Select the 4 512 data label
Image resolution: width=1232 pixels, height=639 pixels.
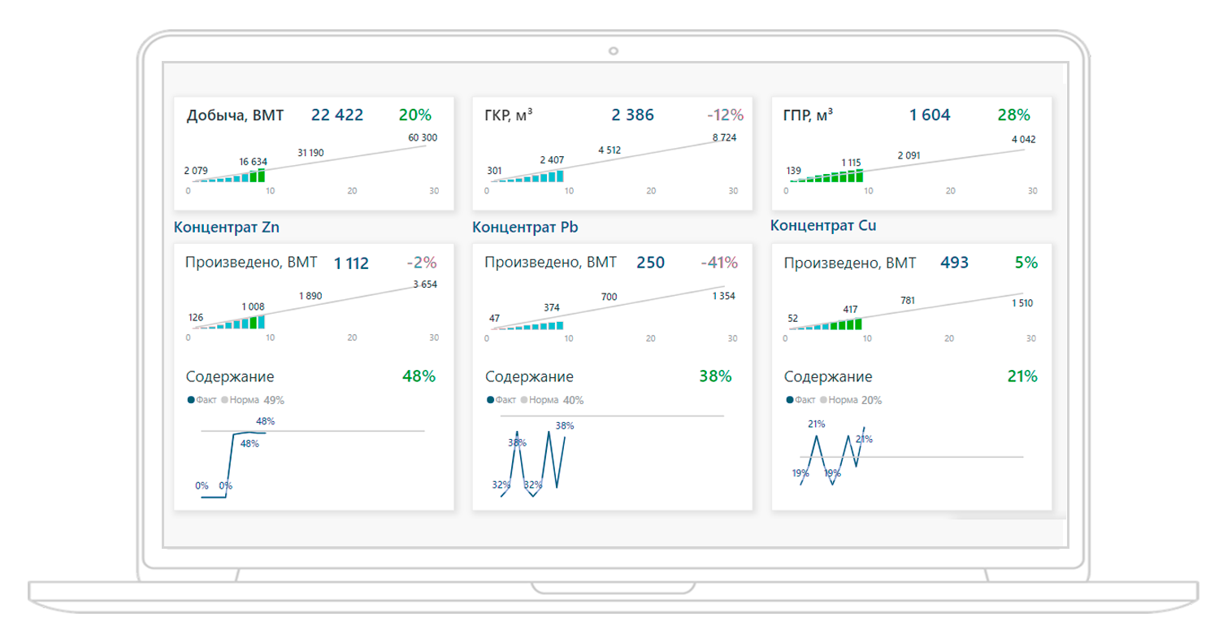pyautogui.click(x=609, y=150)
